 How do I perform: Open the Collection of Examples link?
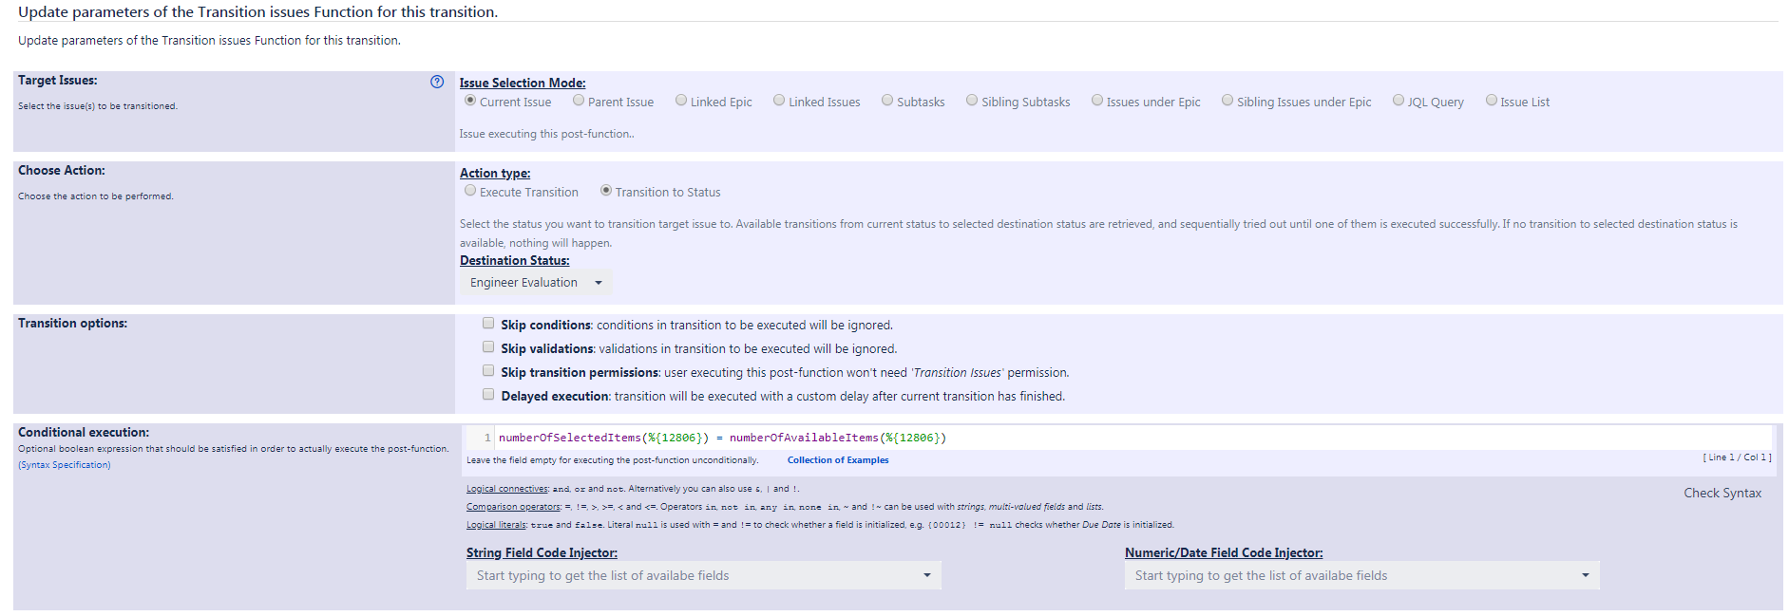pos(838,460)
